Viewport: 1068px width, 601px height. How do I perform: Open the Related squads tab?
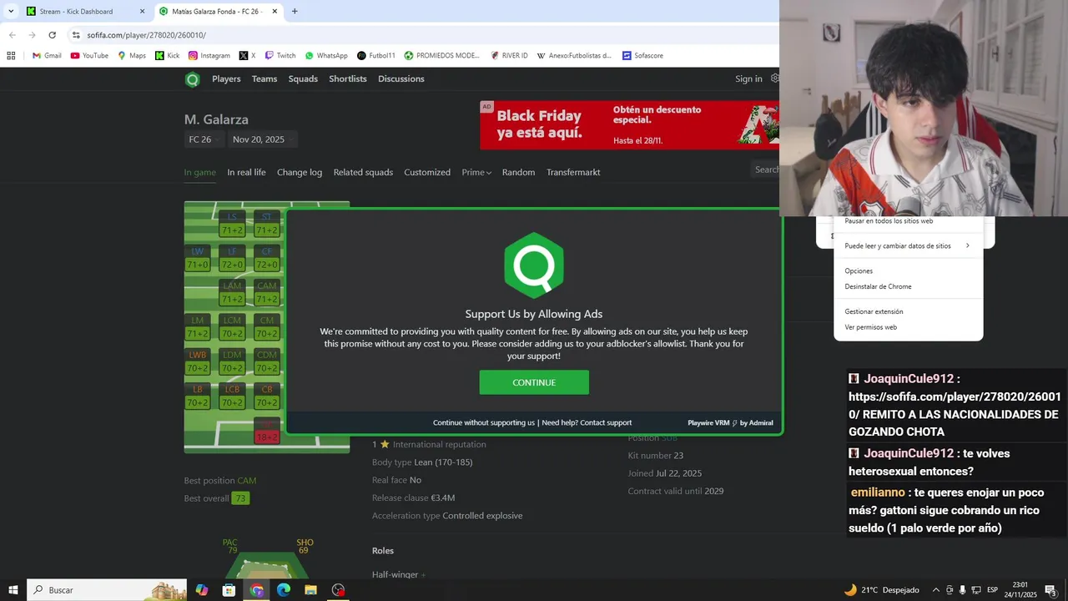click(363, 172)
